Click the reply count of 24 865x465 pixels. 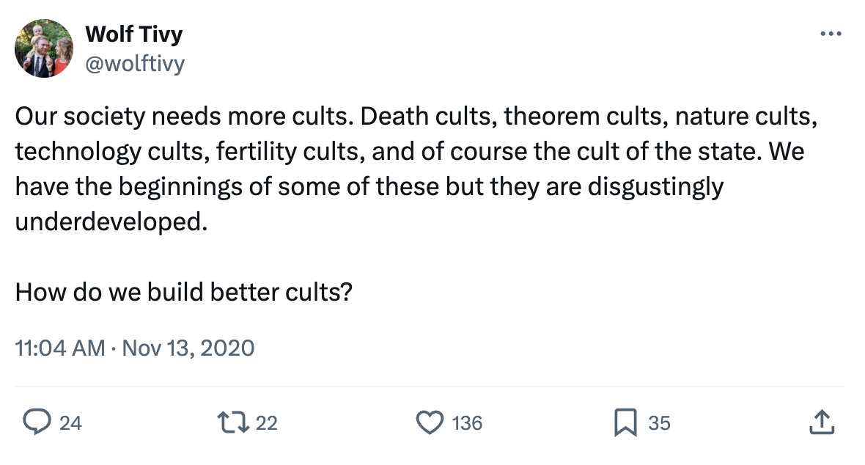pos(70,423)
